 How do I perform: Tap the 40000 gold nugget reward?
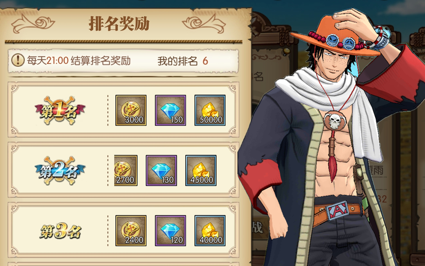click(x=210, y=231)
